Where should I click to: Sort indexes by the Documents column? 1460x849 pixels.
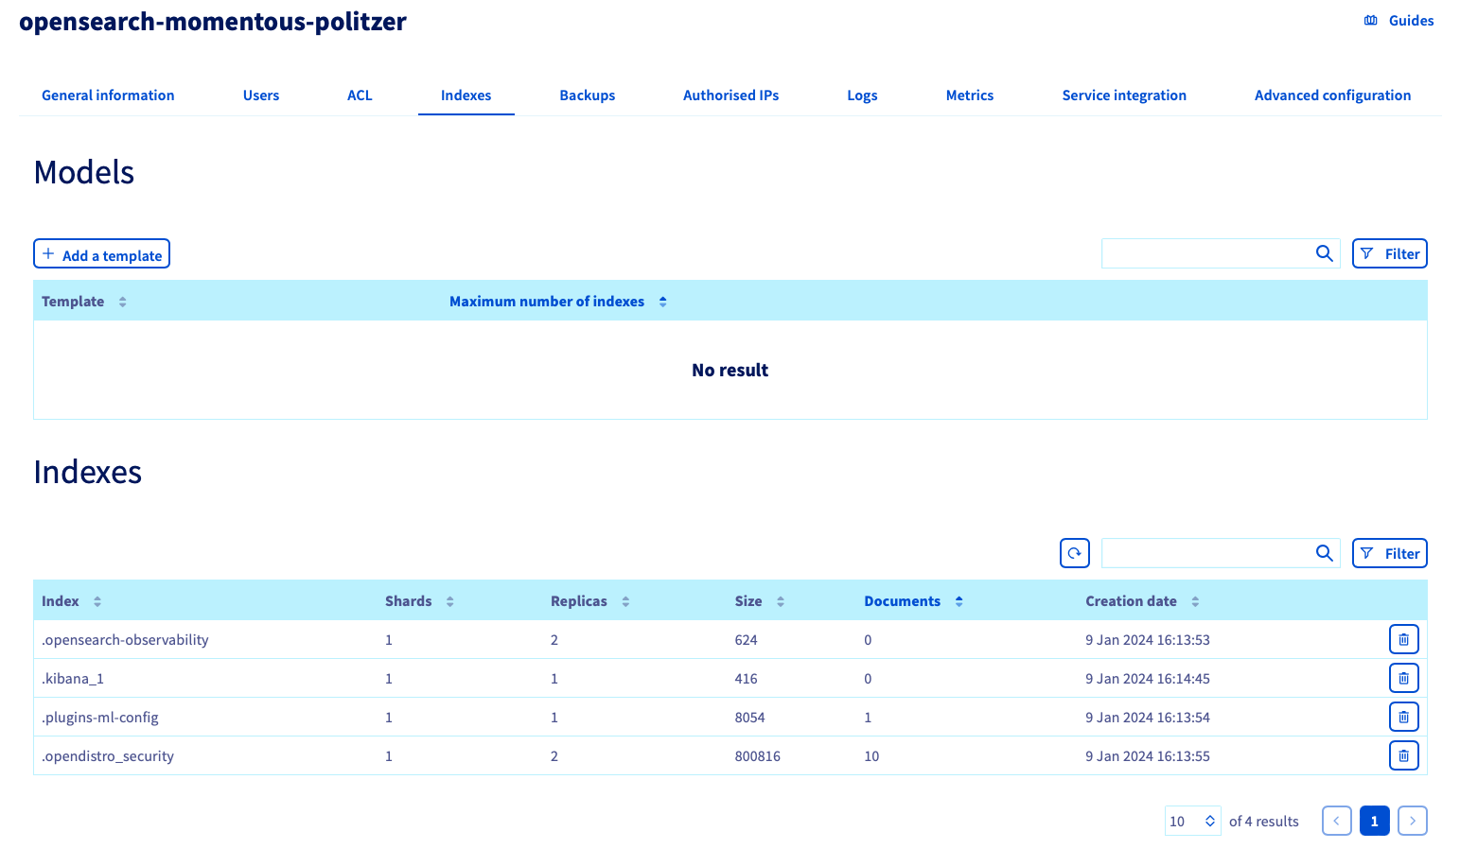coord(959,600)
